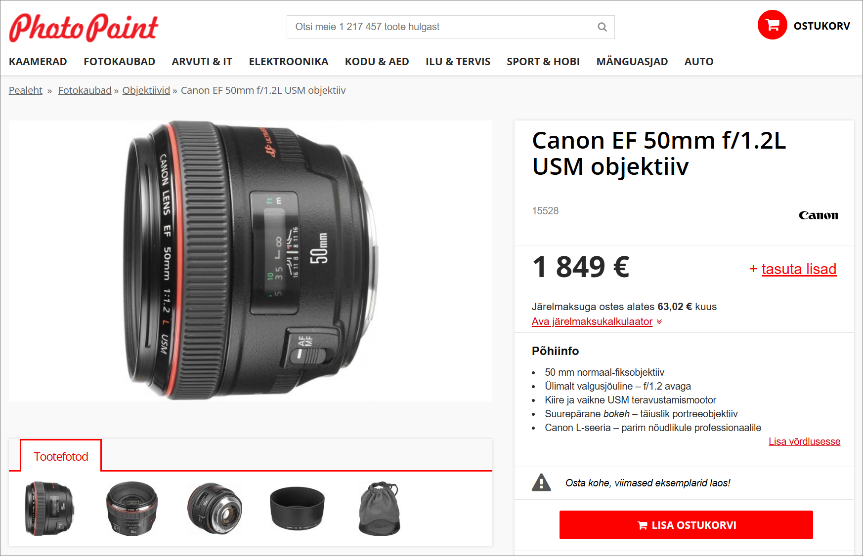863x556 pixels.
Task: Open the FOTOKAUBAD menu
Action: (x=120, y=62)
